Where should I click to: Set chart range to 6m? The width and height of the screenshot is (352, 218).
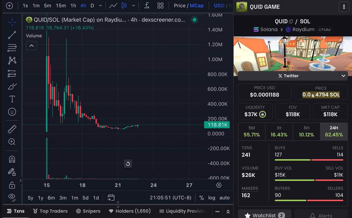(51, 198)
